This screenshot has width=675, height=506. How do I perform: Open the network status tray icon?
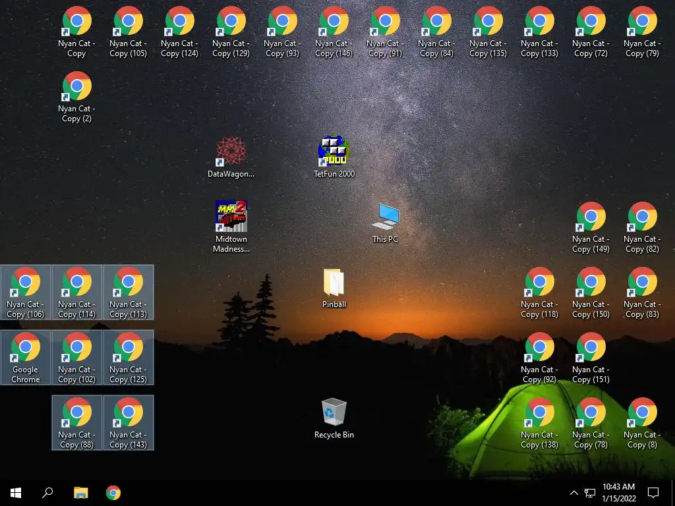point(590,493)
